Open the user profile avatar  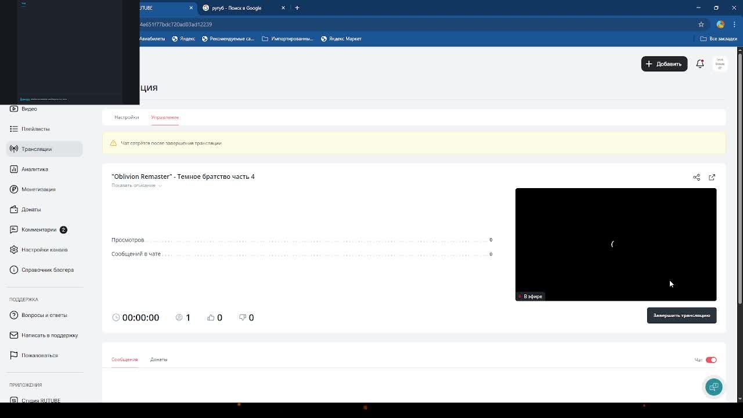coord(720,64)
